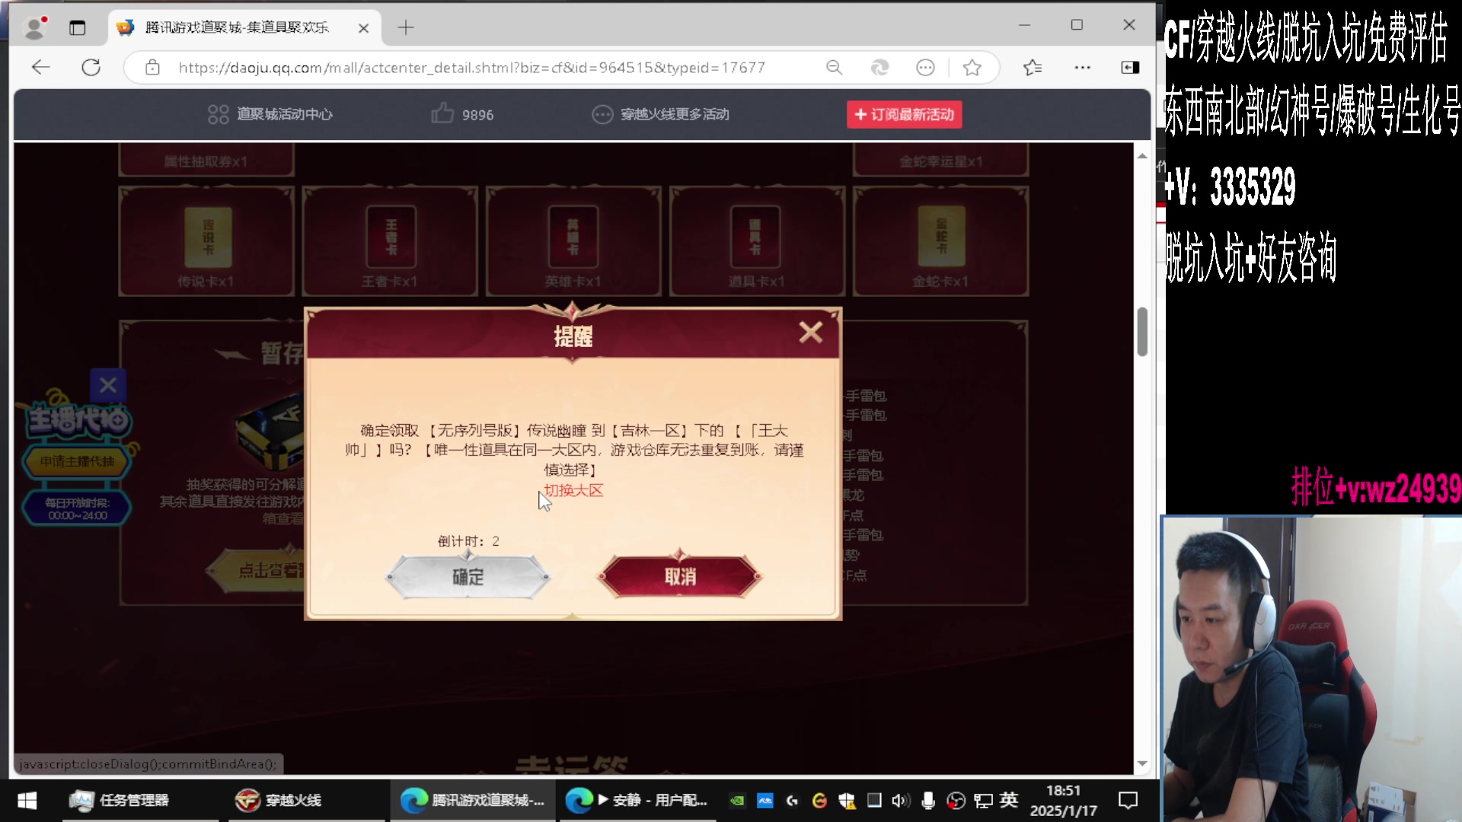Toggle the 英 input language indicator

pos(1009,801)
